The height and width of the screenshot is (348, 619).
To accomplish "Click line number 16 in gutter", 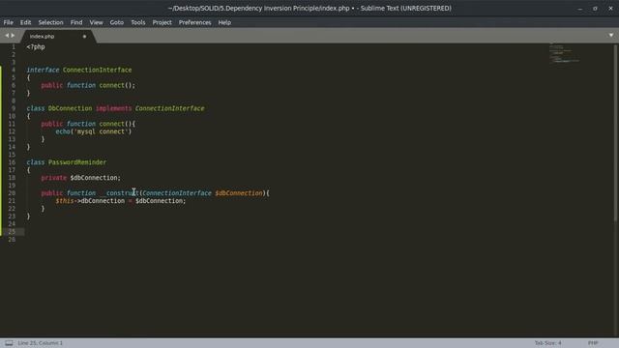I will (x=12, y=162).
